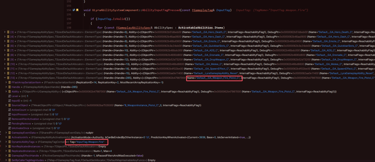This screenshot has width=375, height=162.
Task: Click the bookmark icon on line 194
Action: (78, 10)
